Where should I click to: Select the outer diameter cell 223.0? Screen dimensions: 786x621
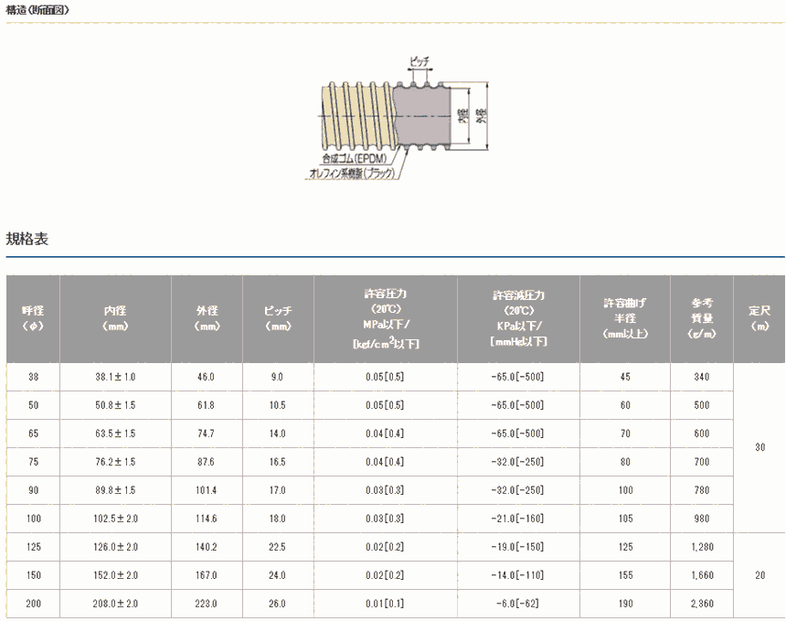[x=207, y=604]
